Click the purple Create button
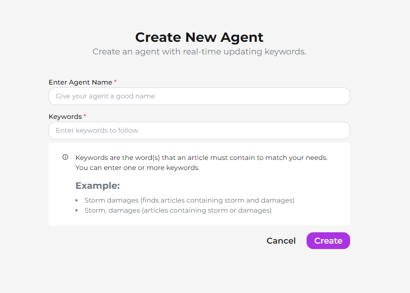Screen dimensions: 410x293 328,241
